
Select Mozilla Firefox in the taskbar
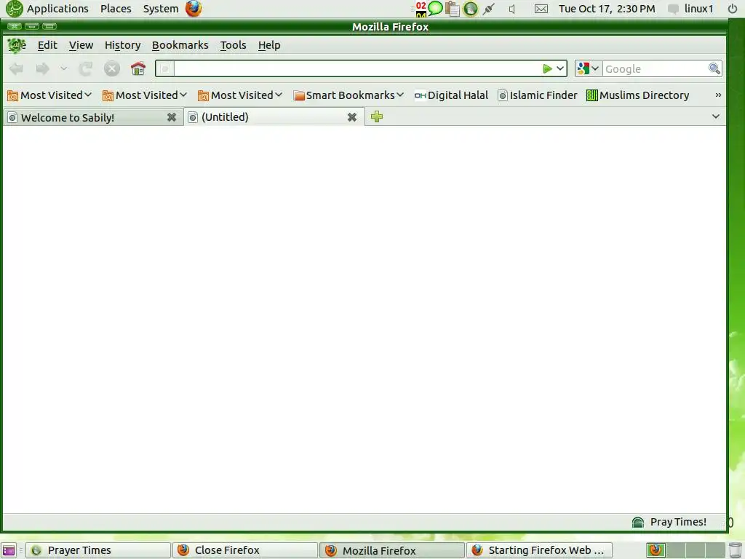(392, 550)
